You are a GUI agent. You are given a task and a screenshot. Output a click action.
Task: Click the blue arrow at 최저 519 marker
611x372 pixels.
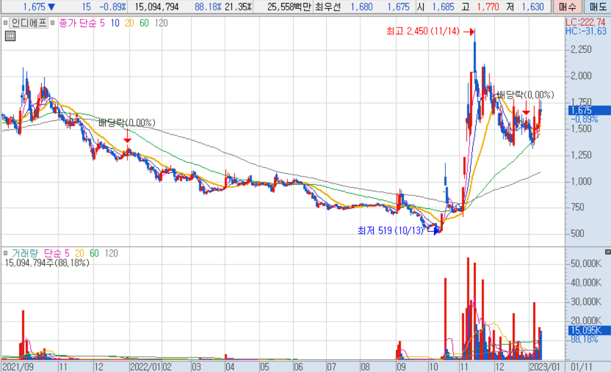(x=434, y=231)
